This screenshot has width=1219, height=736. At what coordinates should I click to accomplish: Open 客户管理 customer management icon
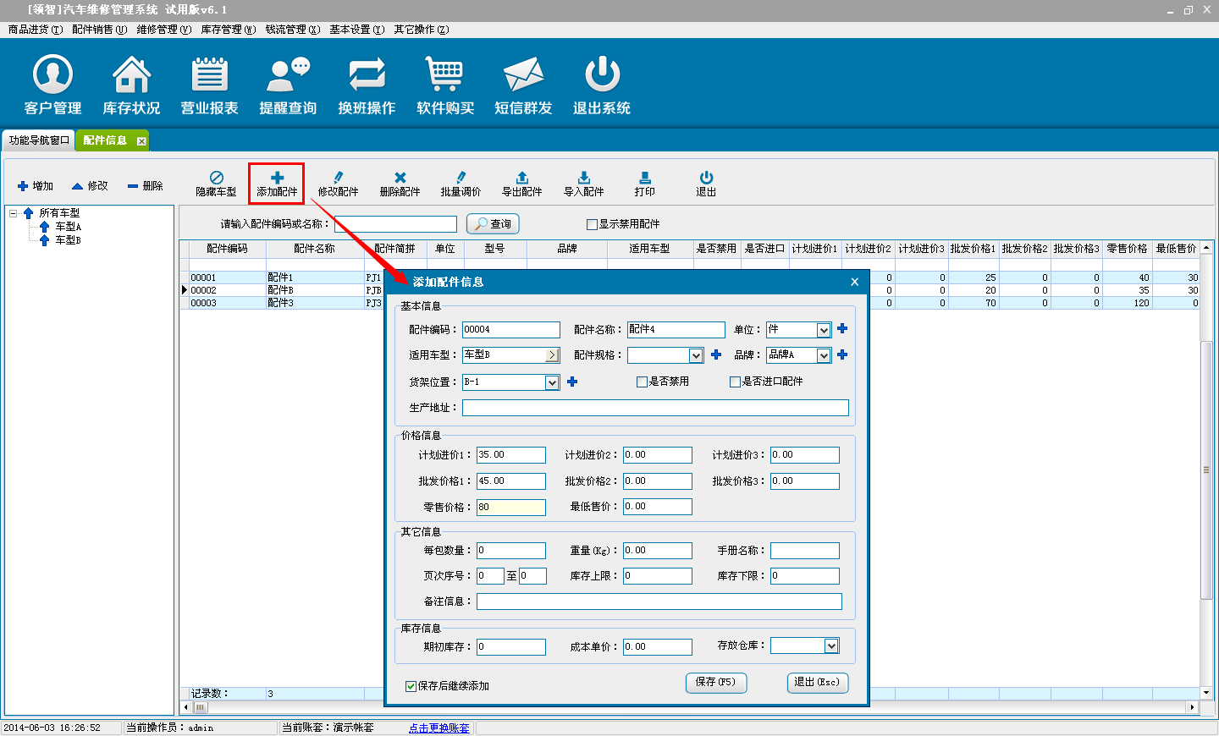pos(52,74)
